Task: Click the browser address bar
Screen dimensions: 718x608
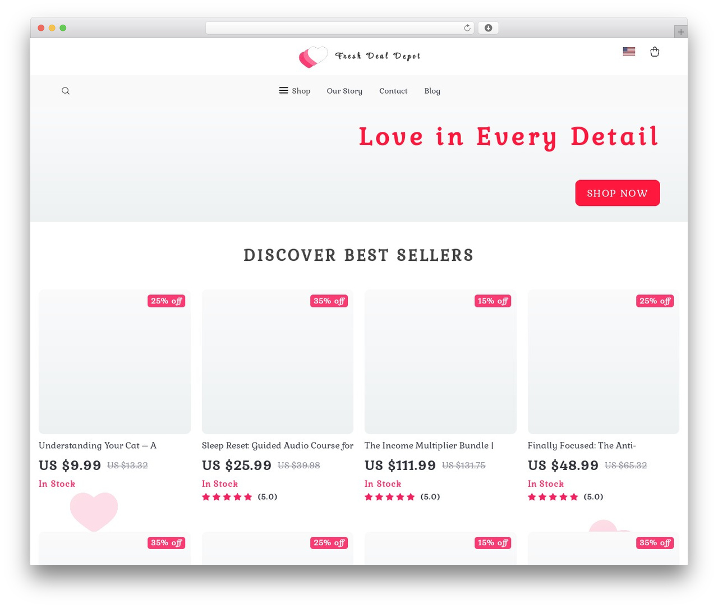Action: click(340, 28)
